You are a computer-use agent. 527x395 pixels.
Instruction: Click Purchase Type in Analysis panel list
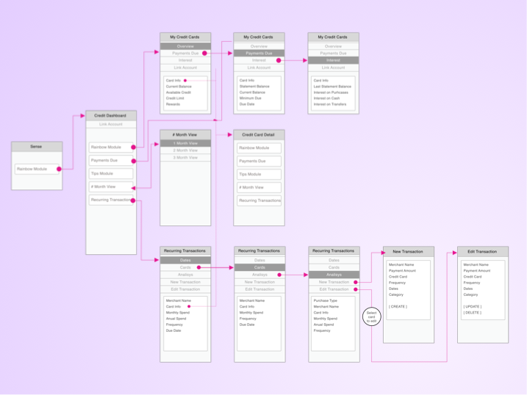point(326,301)
